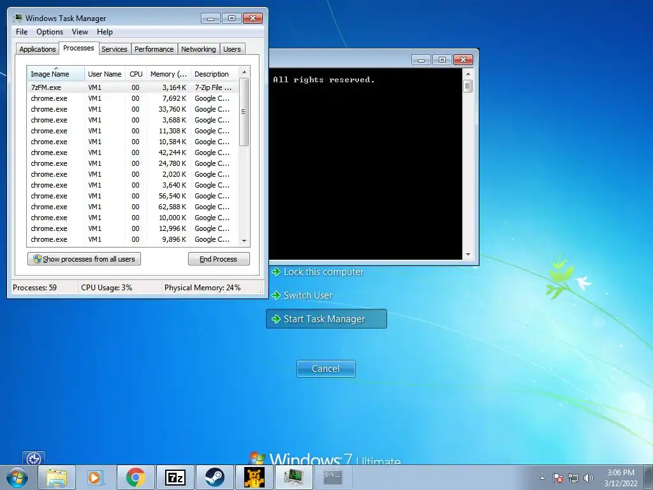The image size is (653, 490).
Task: Open Action Center flag icon
Action: [x=558, y=478]
